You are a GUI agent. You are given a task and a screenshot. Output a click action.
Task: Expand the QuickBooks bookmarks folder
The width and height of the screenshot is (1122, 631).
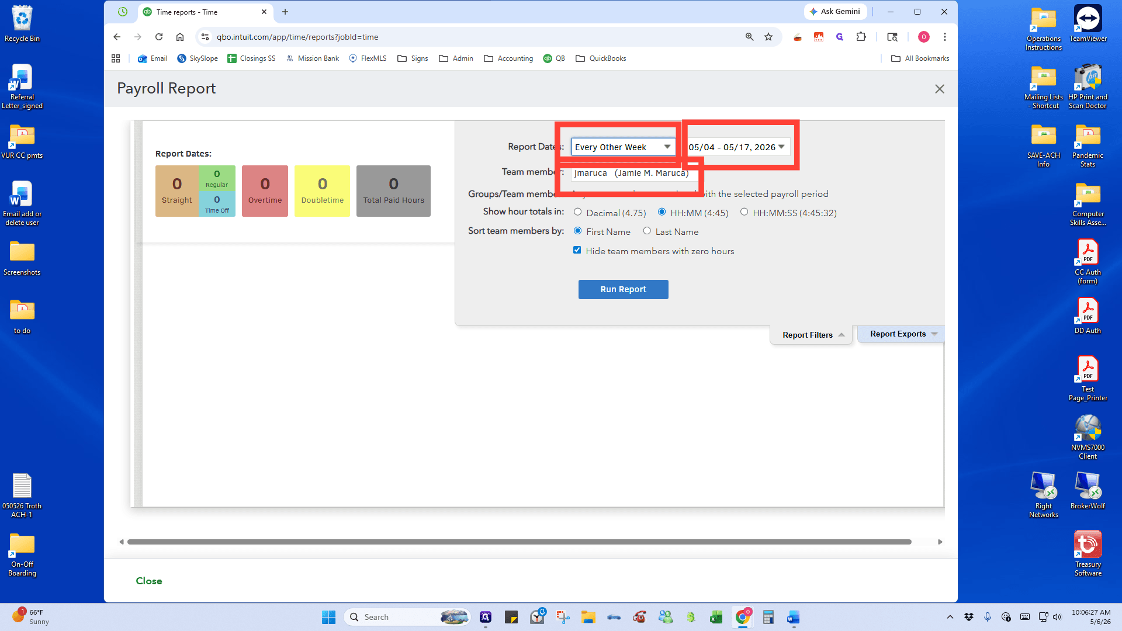pyautogui.click(x=601, y=58)
